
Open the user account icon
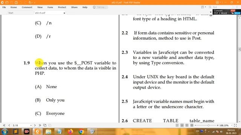click(x=217, y=2)
